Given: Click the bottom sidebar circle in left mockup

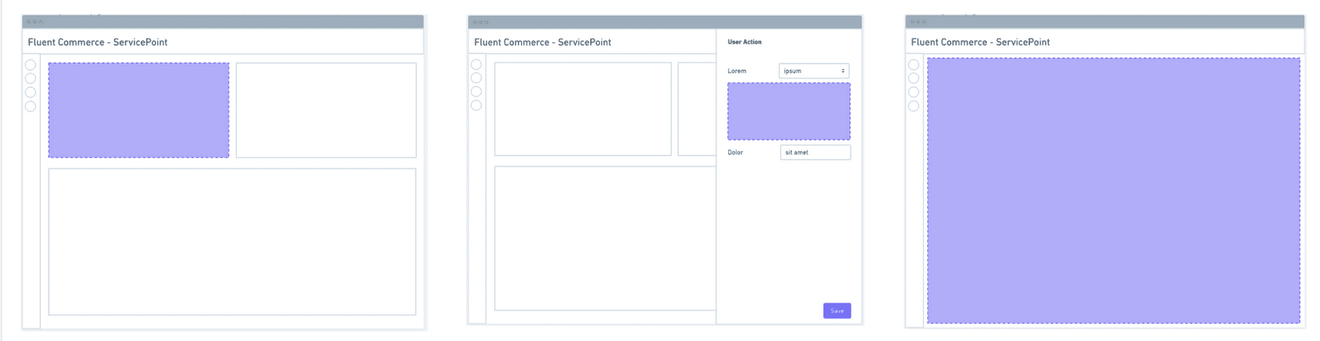Looking at the screenshot, I should (x=31, y=106).
